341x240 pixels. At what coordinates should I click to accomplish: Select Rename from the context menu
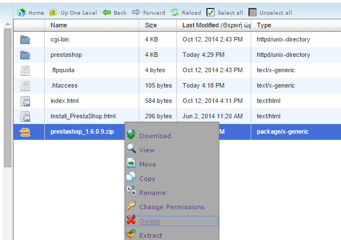pos(152,193)
